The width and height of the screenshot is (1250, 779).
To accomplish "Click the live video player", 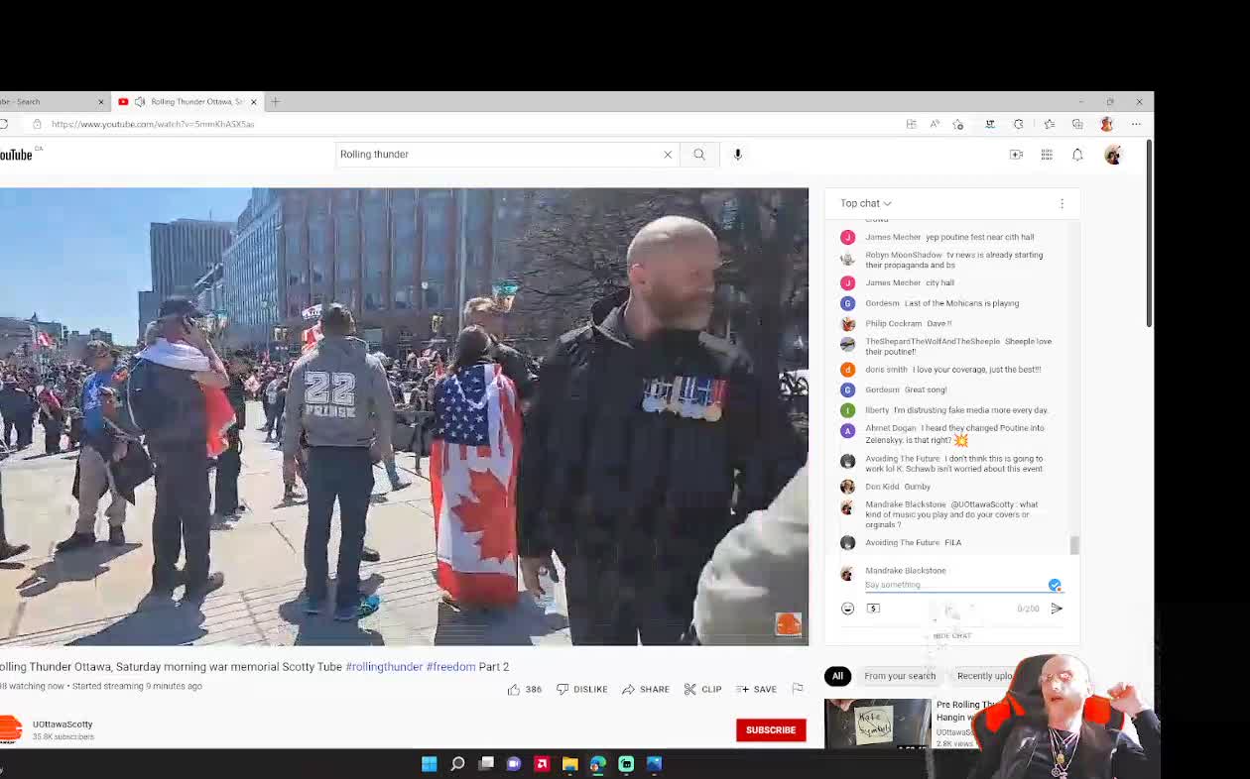I will tap(404, 416).
